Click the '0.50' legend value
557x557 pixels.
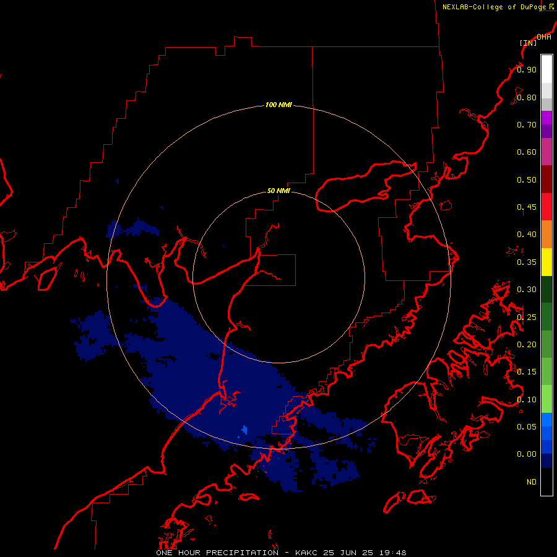coord(527,179)
